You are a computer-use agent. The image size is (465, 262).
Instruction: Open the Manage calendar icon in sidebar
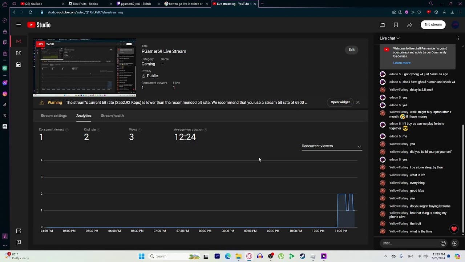point(19,65)
